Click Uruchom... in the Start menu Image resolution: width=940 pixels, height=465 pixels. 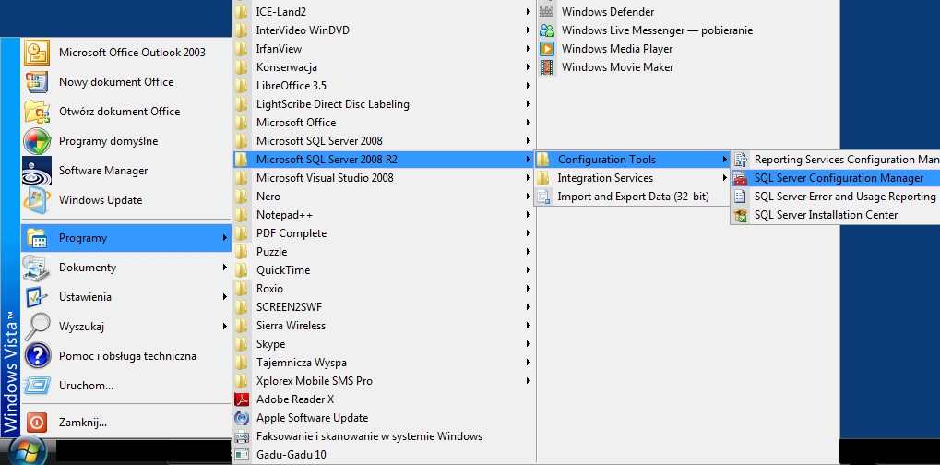[125, 386]
